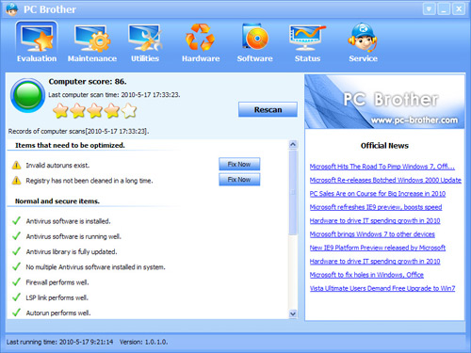Open PC Brother banner website link
471x353 pixels.
414,120
